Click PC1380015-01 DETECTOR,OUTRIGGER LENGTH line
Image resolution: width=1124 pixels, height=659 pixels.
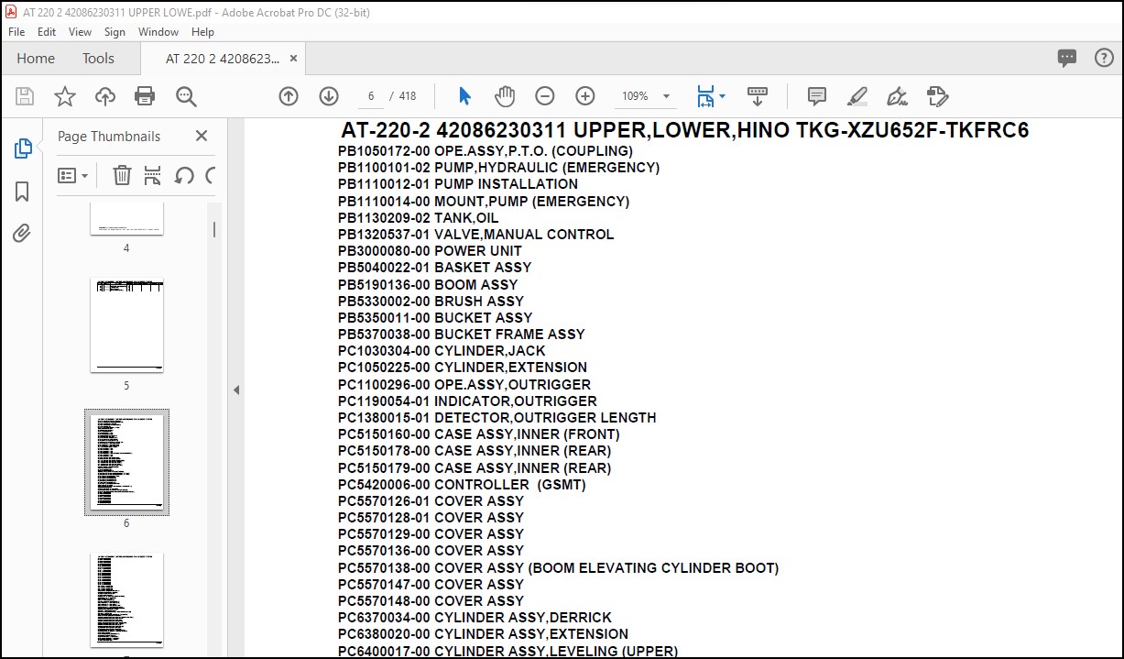click(497, 417)
